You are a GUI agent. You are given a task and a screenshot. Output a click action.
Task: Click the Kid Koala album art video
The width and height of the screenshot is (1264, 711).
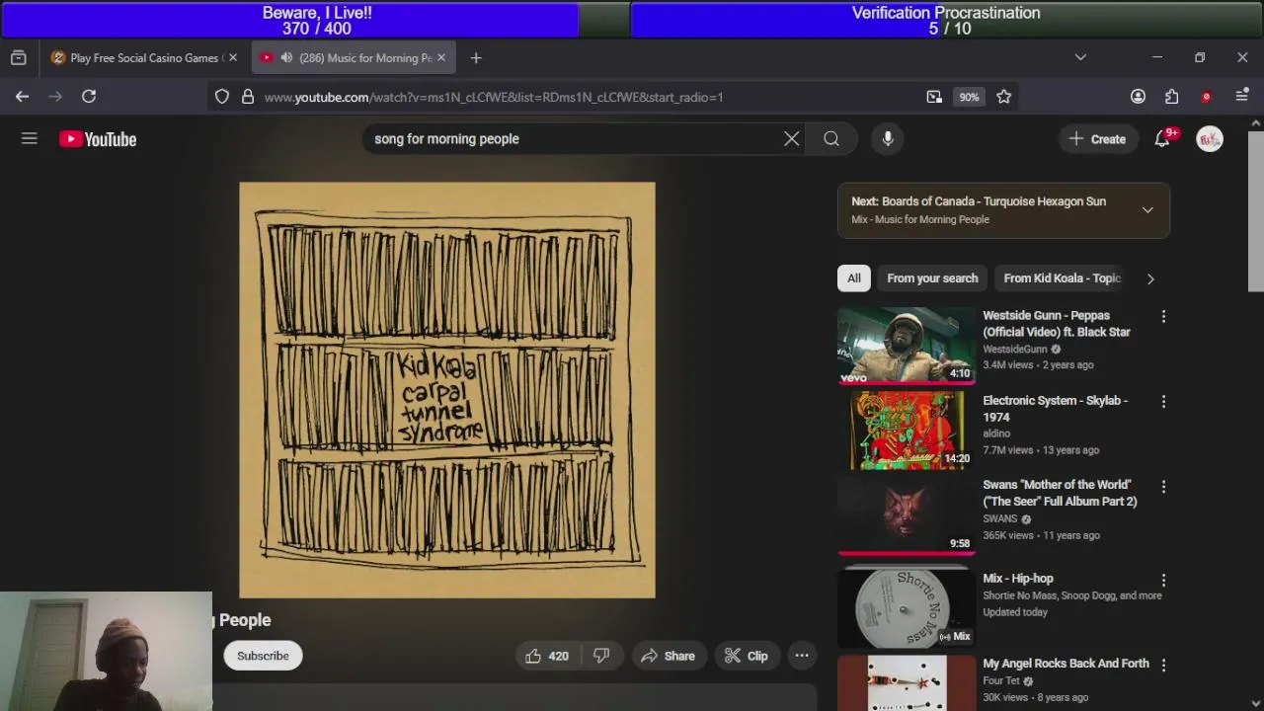click(x=446, y=390)
